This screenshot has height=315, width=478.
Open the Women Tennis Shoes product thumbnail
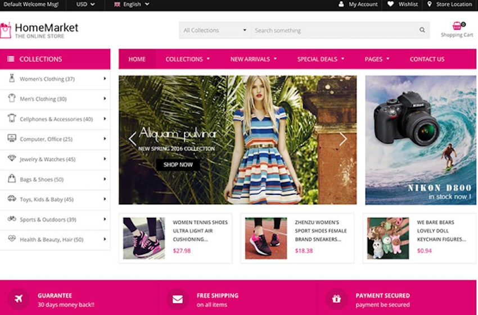144,238
